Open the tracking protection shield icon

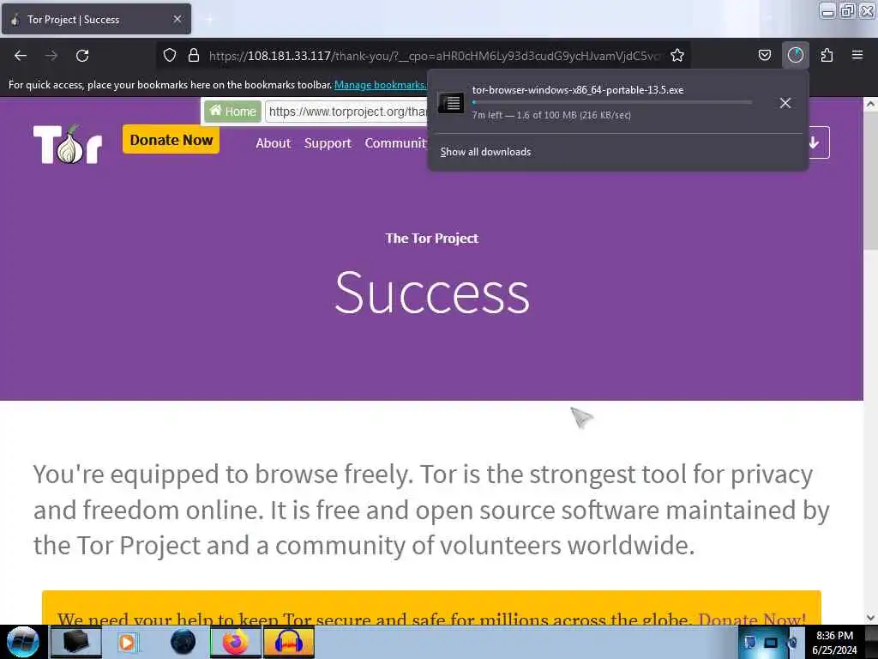170,55
